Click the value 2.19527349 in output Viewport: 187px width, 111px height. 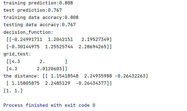pos(95,39)
